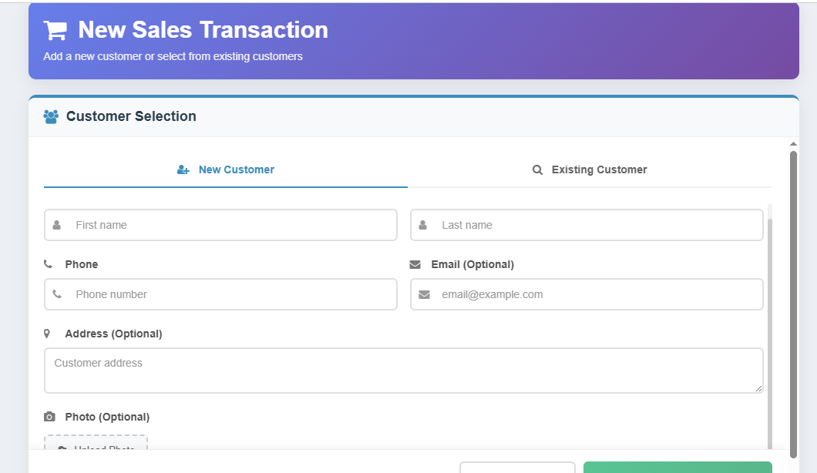Click the envelope icon inside the email input

pyautogui.click(x=425, y=294)
